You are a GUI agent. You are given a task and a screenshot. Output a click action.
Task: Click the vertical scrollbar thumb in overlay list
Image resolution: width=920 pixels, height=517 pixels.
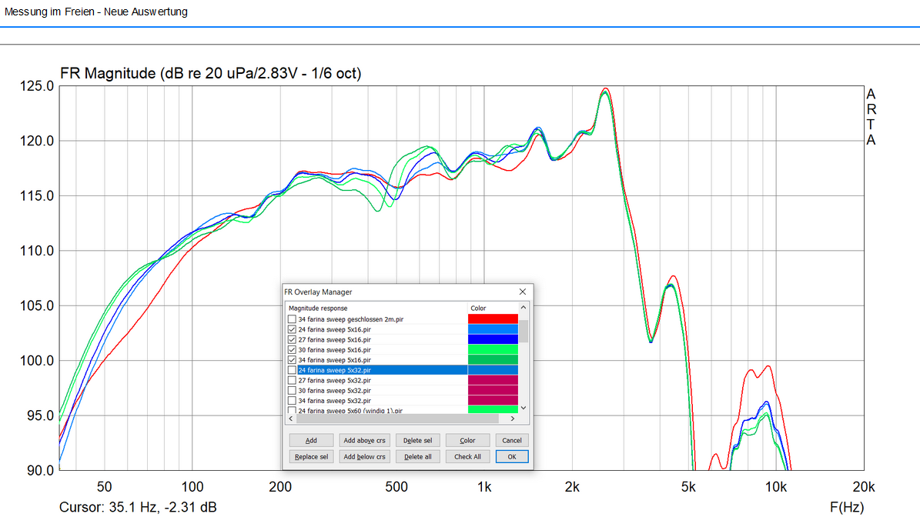(524, 331)
